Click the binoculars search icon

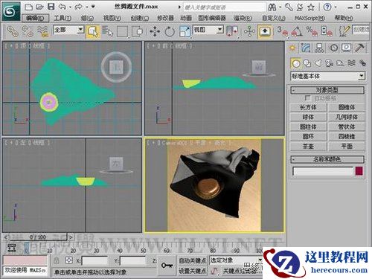[x=272, y=7]
